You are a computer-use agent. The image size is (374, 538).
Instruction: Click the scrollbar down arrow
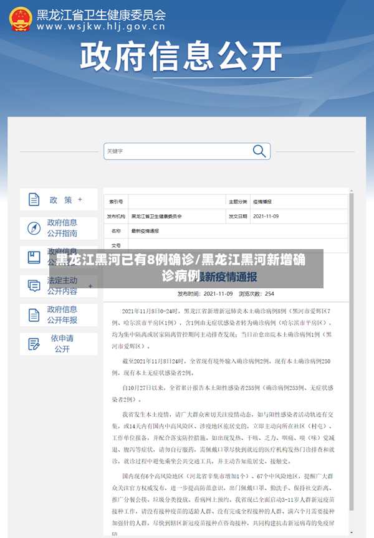click(352, 532)
